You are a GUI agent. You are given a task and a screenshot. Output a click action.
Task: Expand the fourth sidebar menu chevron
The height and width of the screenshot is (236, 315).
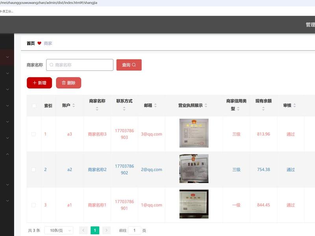[7, 105]
